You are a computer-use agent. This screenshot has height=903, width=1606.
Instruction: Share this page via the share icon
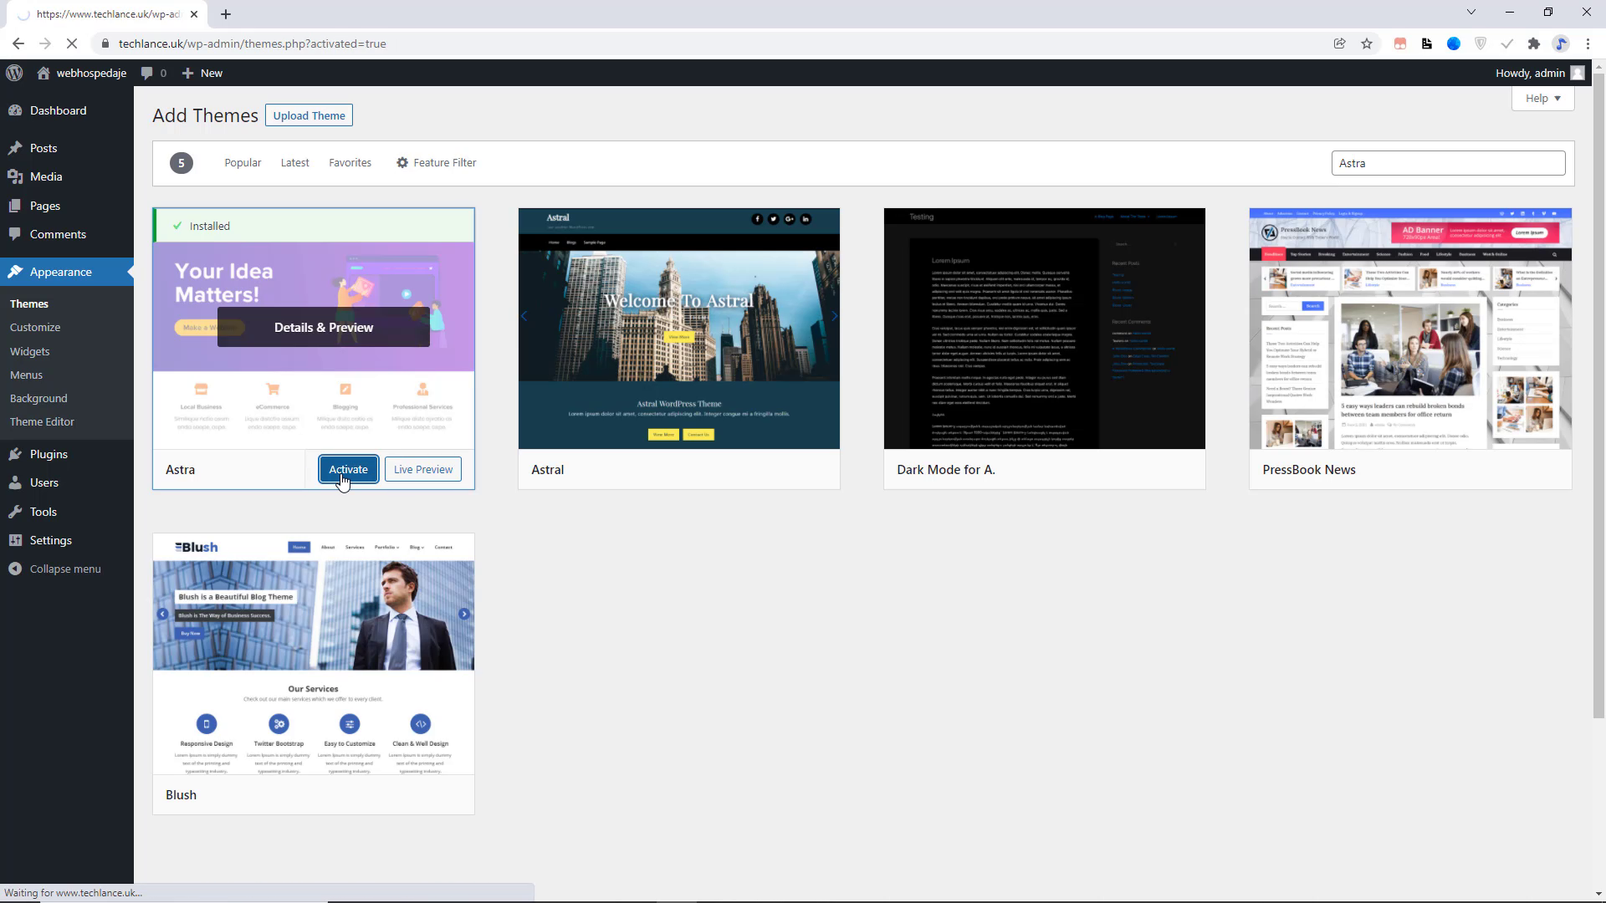(1339, 43)
